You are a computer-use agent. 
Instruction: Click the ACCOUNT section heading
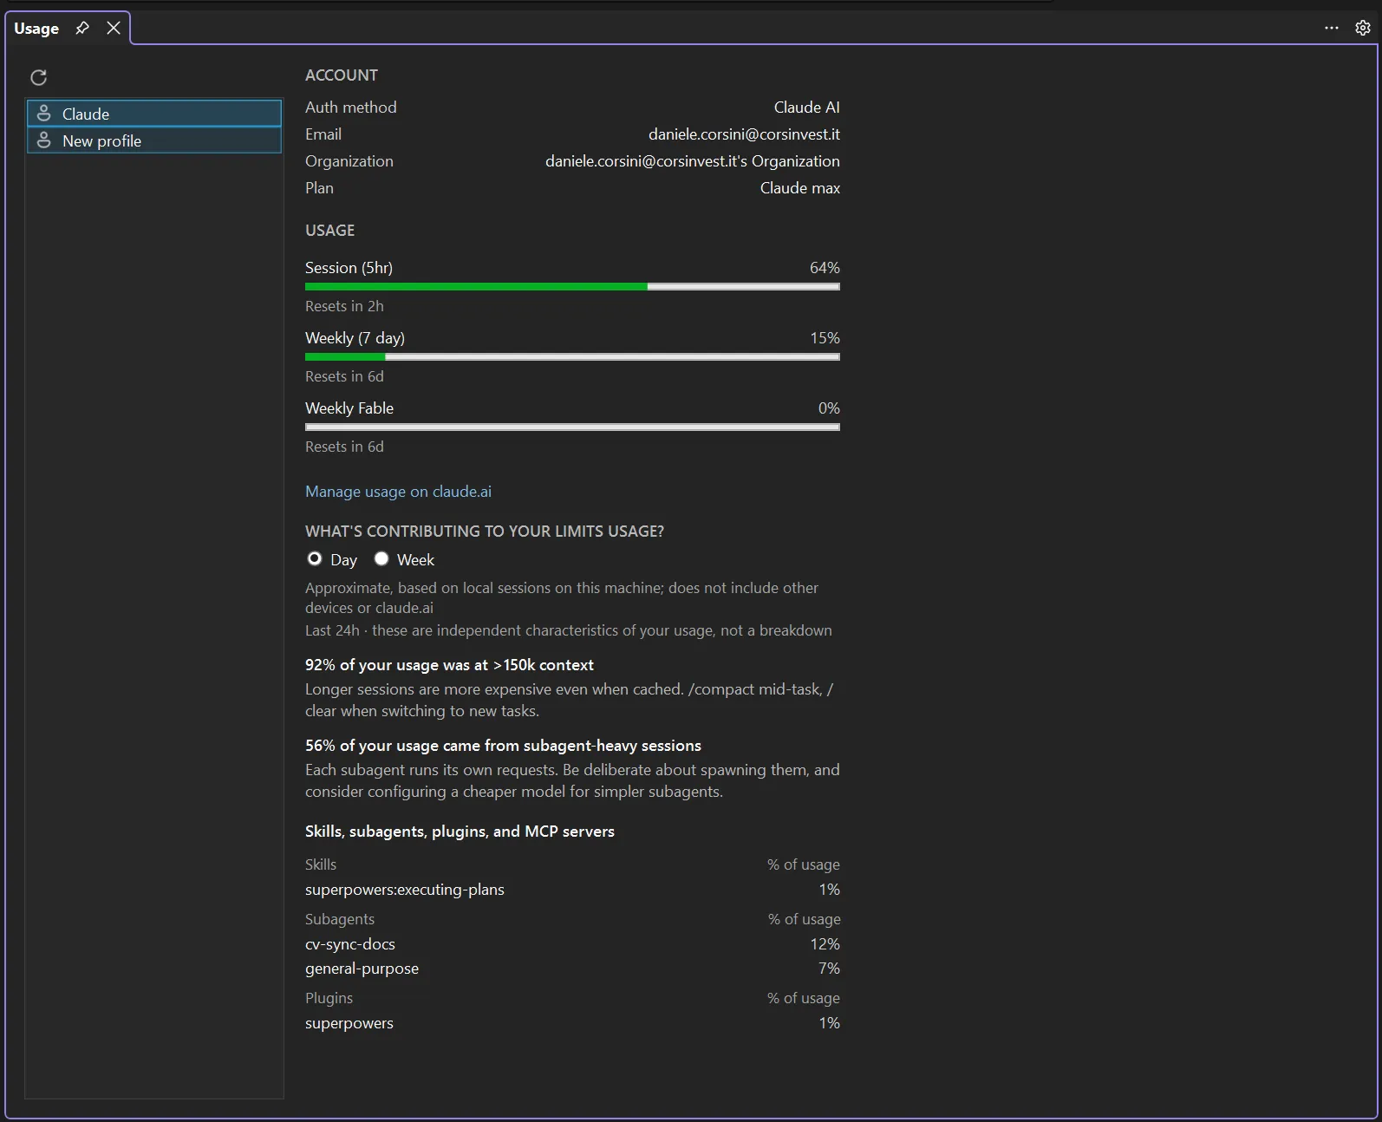point(342,75)
